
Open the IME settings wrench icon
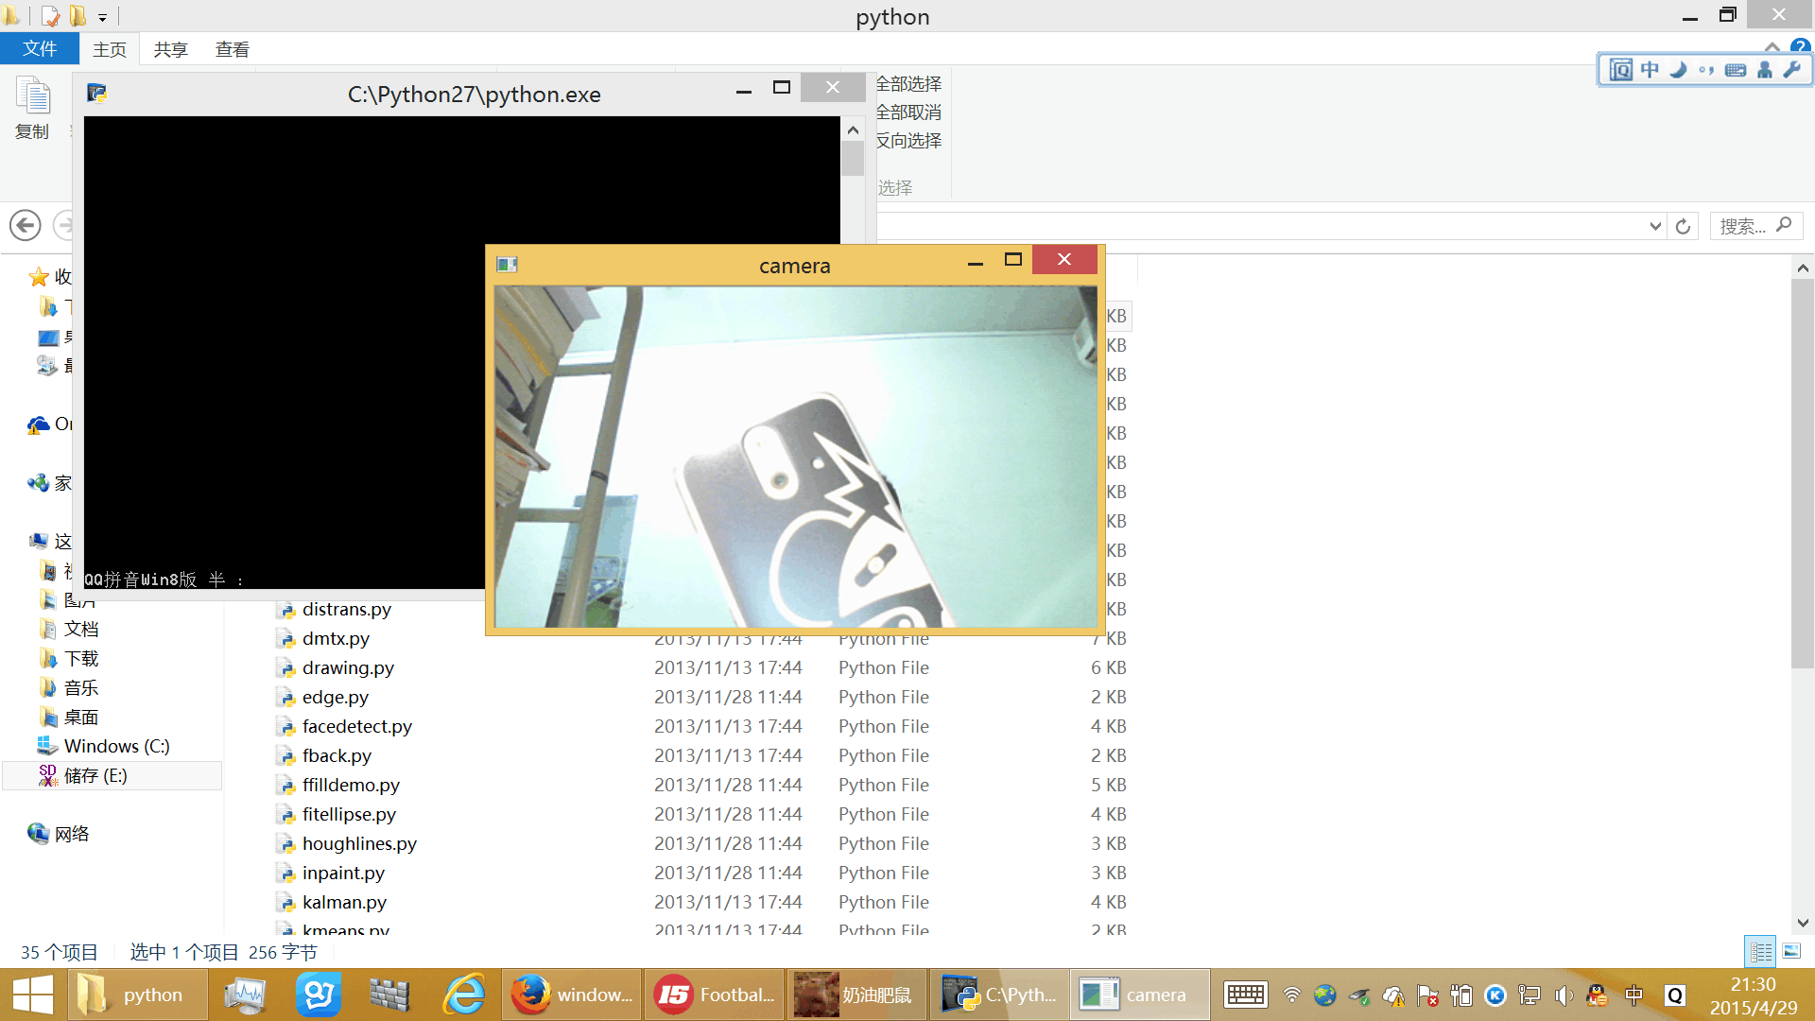point(1792,70)
